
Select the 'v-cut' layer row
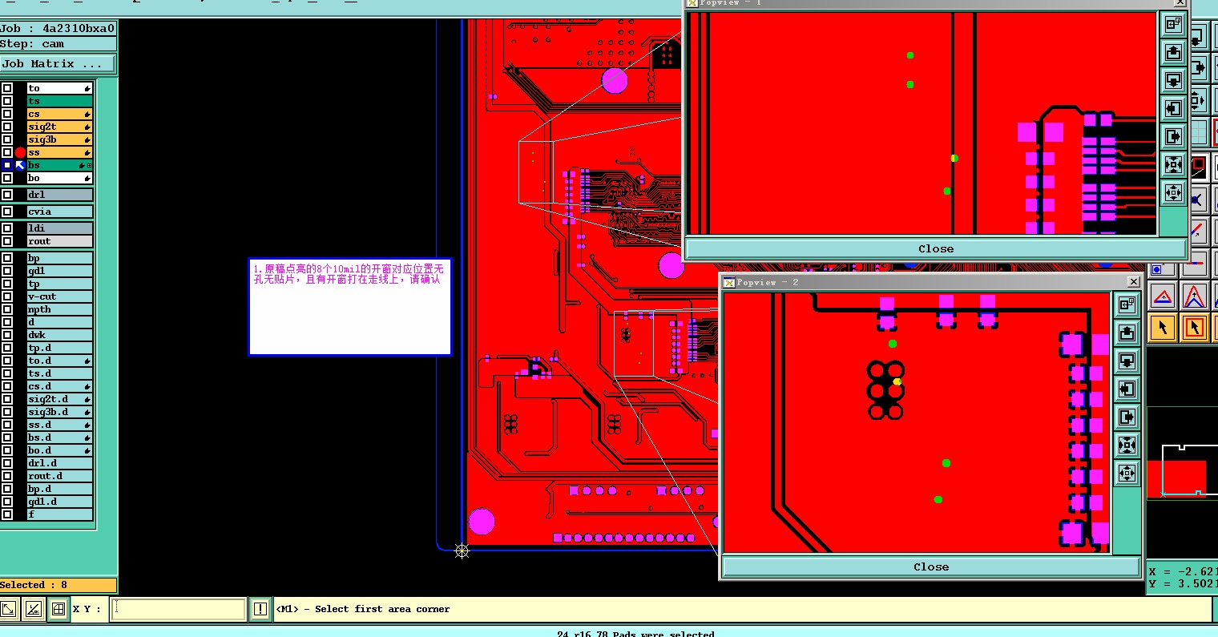click(60, 296)
